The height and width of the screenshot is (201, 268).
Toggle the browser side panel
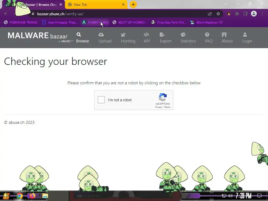click(x=245, y=14)
